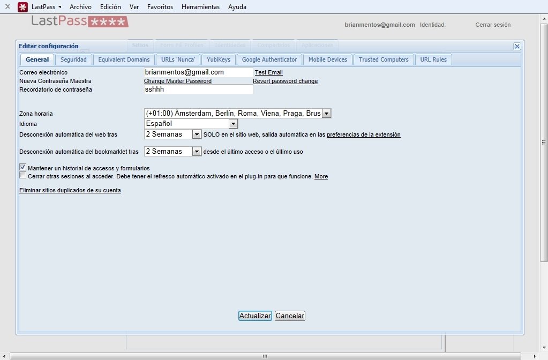This screenshot has height=360, width=548.
Task: Click the vertical scrollbar down arrow
Action: pos(544,348)
